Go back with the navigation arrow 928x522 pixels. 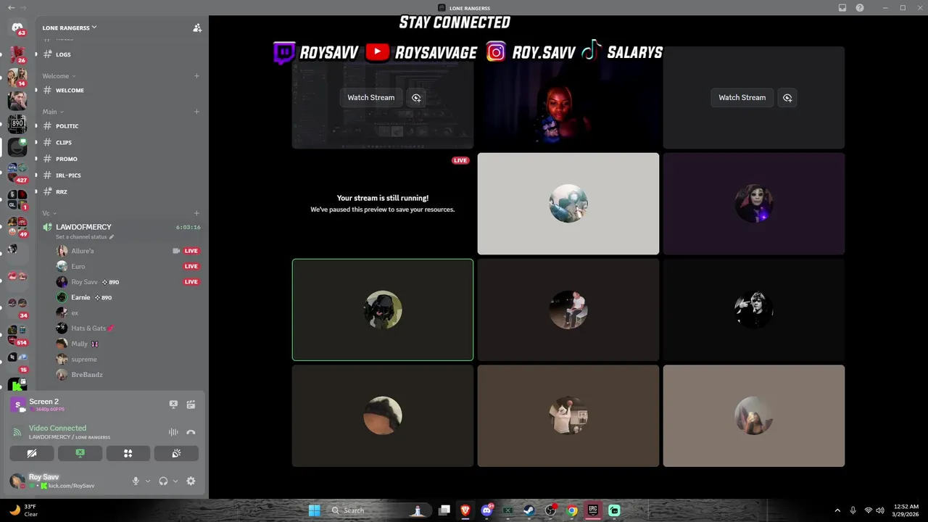click(11, 7)
